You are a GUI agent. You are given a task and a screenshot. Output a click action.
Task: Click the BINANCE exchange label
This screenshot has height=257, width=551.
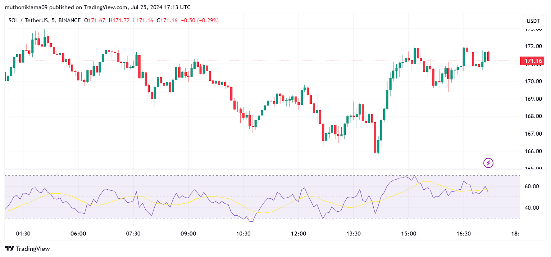pos(70,20)
